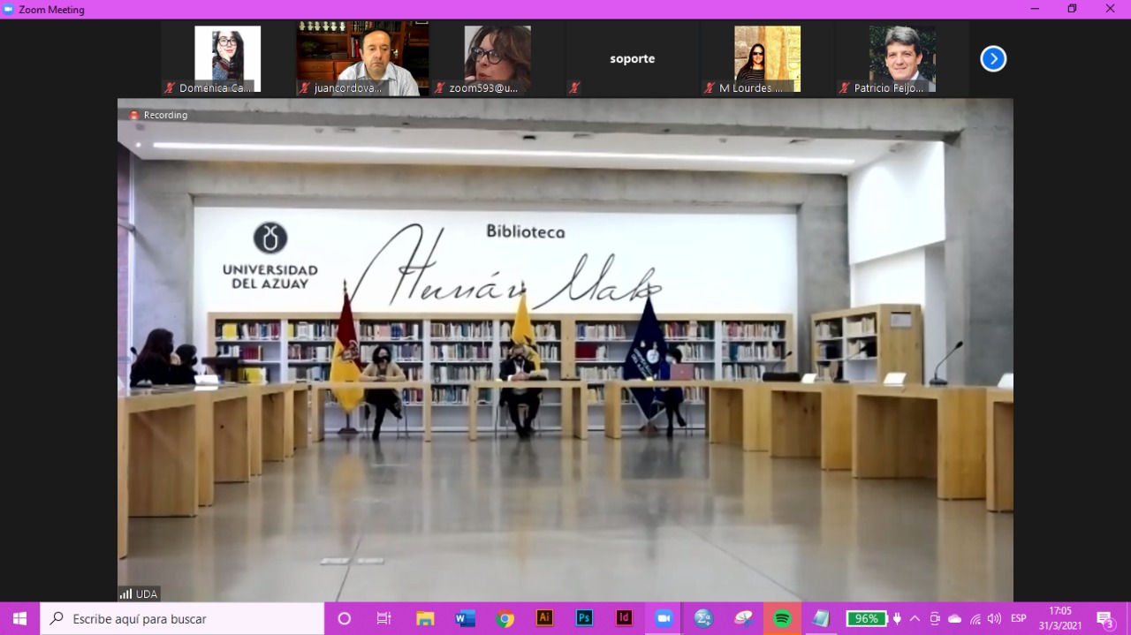The width and height of the screenshot is (1131, 635).
Task: Open Adobe Photoshop from taskbar
Action: [x=584, y=618]
